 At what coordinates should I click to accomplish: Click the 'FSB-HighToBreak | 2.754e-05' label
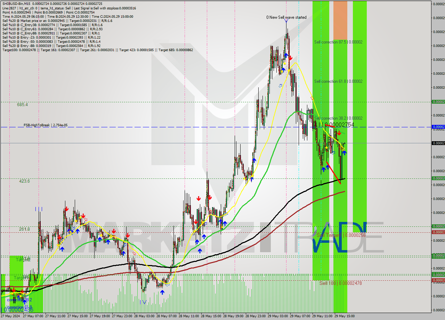point(46,125)
